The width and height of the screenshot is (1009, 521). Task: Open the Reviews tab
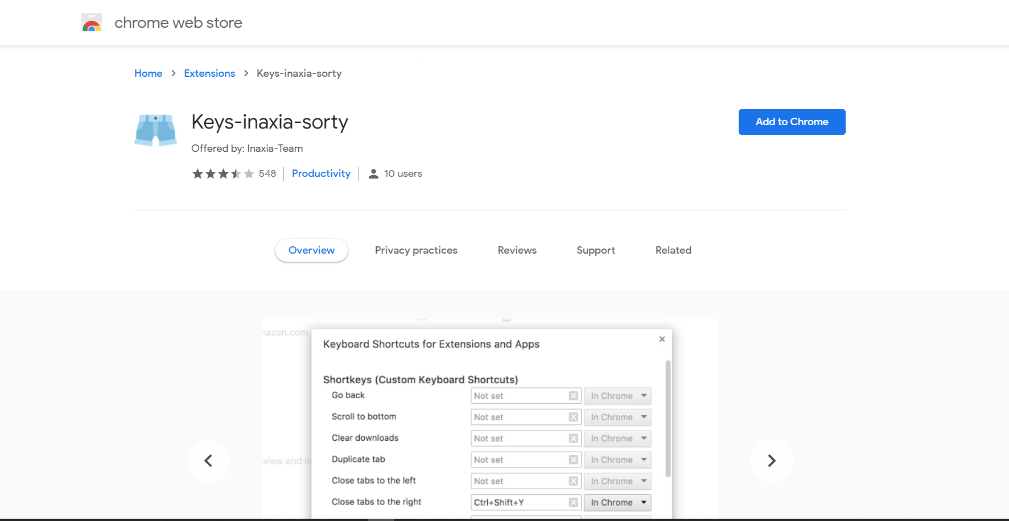(517, 250)
